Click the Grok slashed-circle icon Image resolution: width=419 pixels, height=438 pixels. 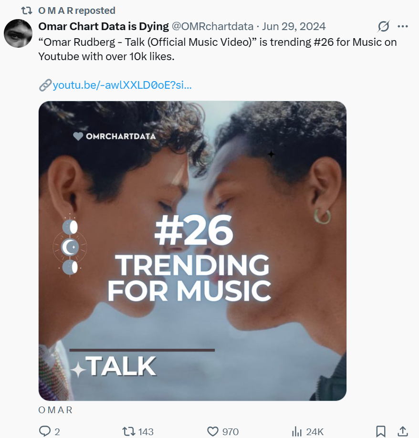coord(383,26)
